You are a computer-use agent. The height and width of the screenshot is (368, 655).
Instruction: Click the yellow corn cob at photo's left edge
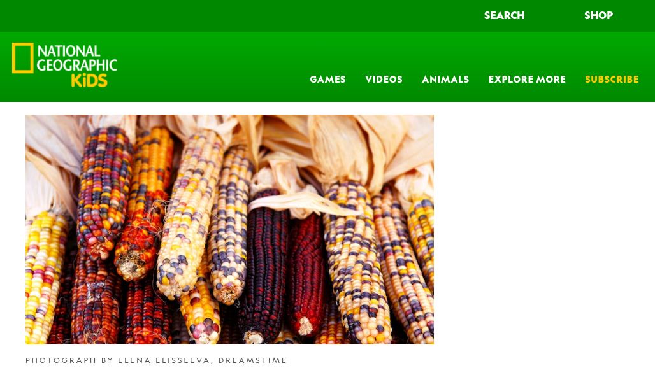coord(44,276)
